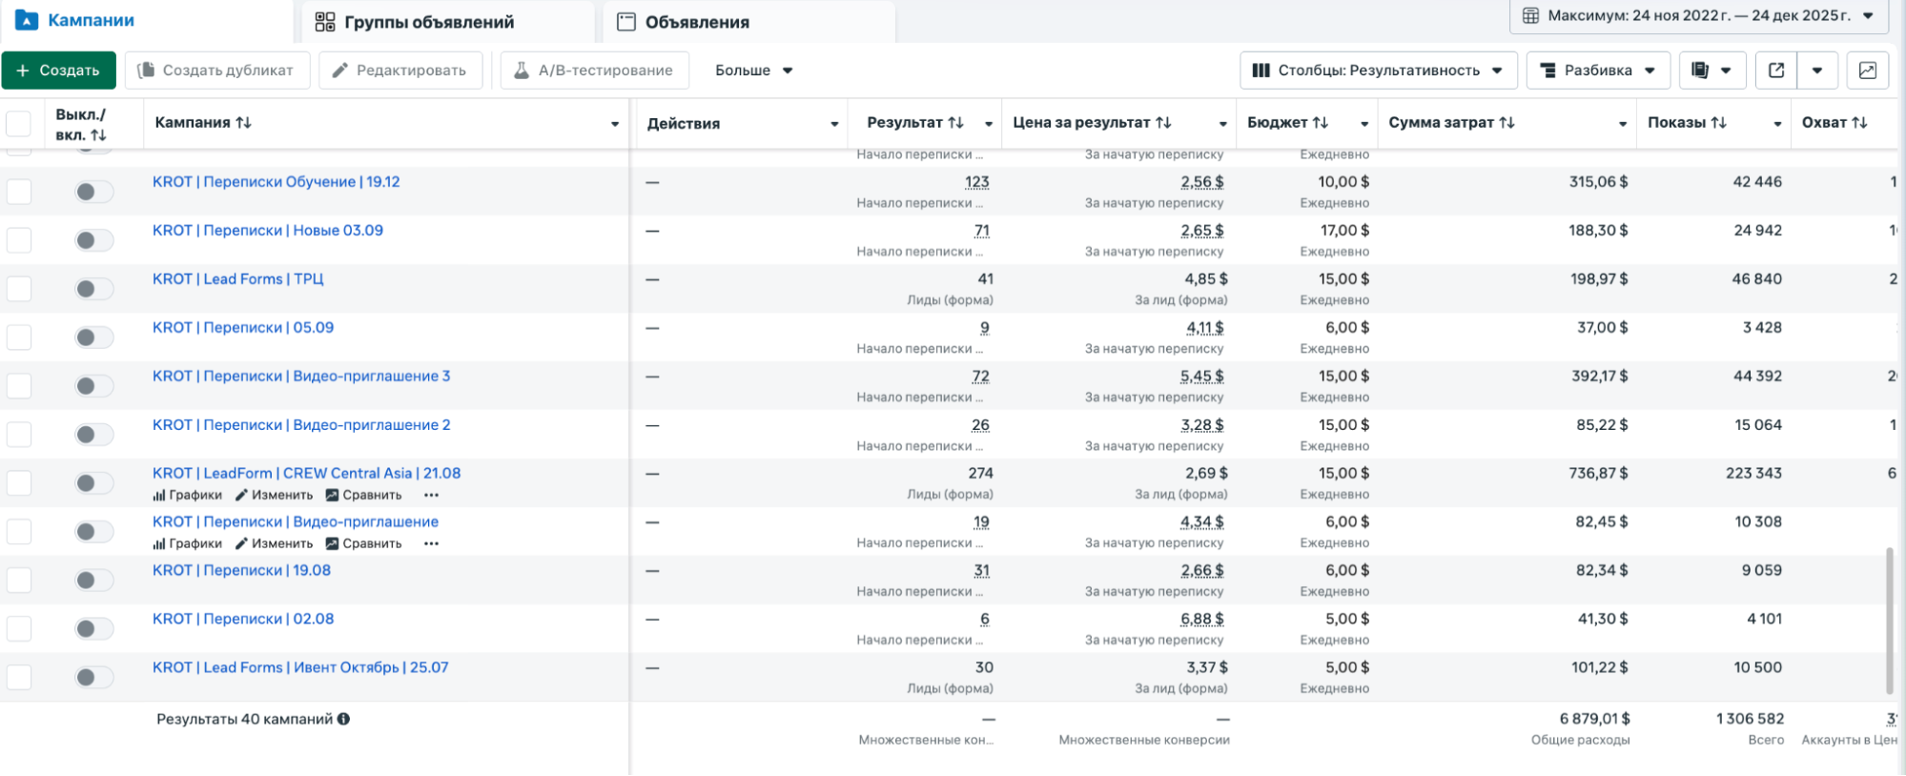Open the date range selector

(1698, 16)
